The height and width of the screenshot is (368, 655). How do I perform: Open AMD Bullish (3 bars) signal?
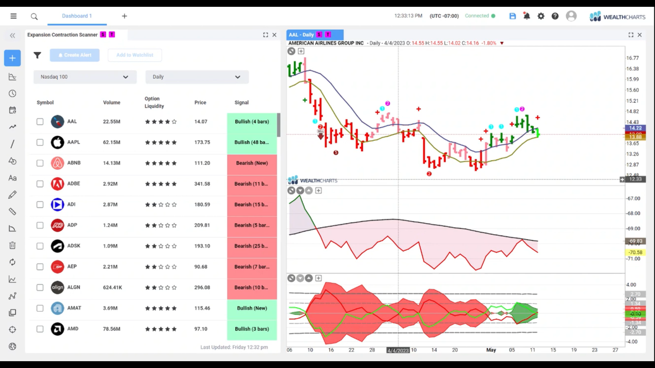point(252,329)
